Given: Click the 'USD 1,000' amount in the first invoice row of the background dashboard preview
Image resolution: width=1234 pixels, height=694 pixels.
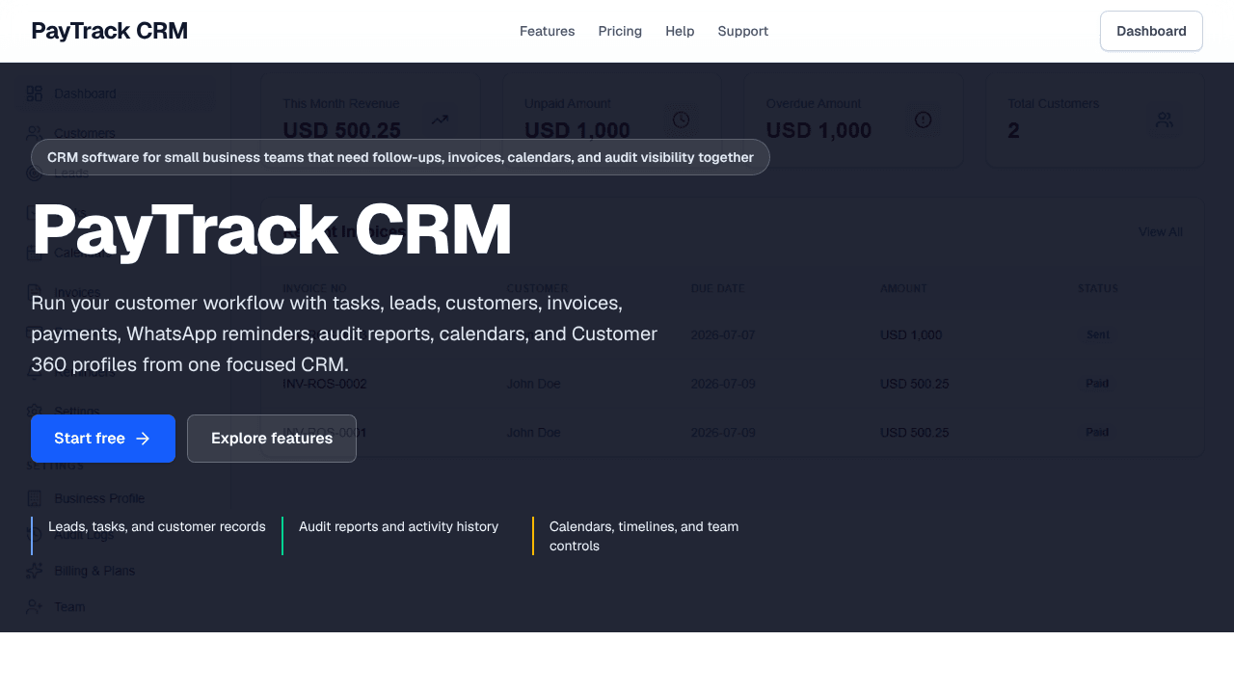Looking at the screenshot, I should 911,334.
